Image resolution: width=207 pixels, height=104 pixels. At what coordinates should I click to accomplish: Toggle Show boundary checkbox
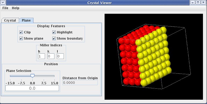click(x=54, y=39)
